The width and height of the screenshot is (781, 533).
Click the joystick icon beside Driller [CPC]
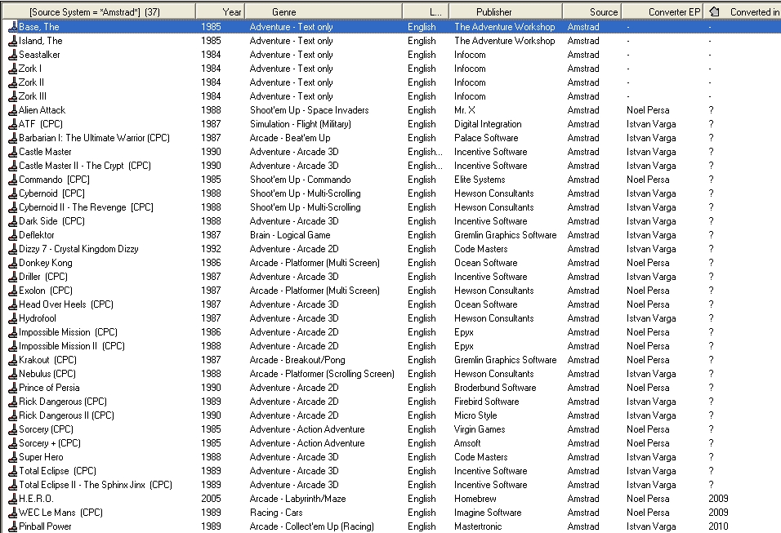pos(13,277)
